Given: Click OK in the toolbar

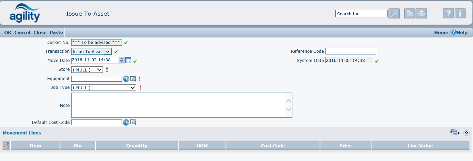Looking at the screenshot, I should 8,32.
